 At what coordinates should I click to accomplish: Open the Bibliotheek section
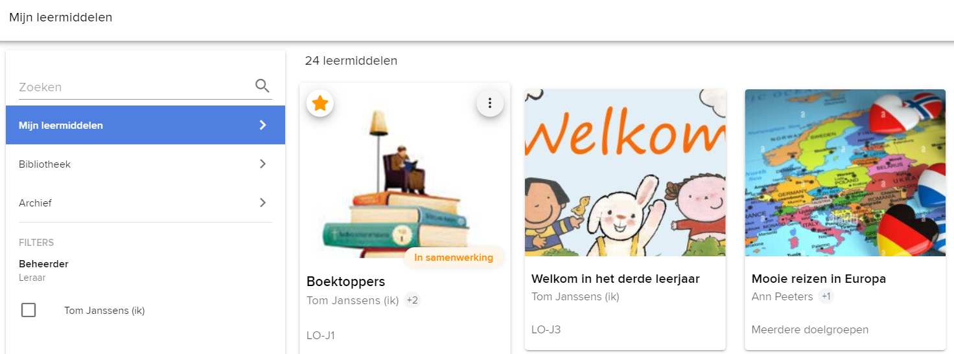145,164
